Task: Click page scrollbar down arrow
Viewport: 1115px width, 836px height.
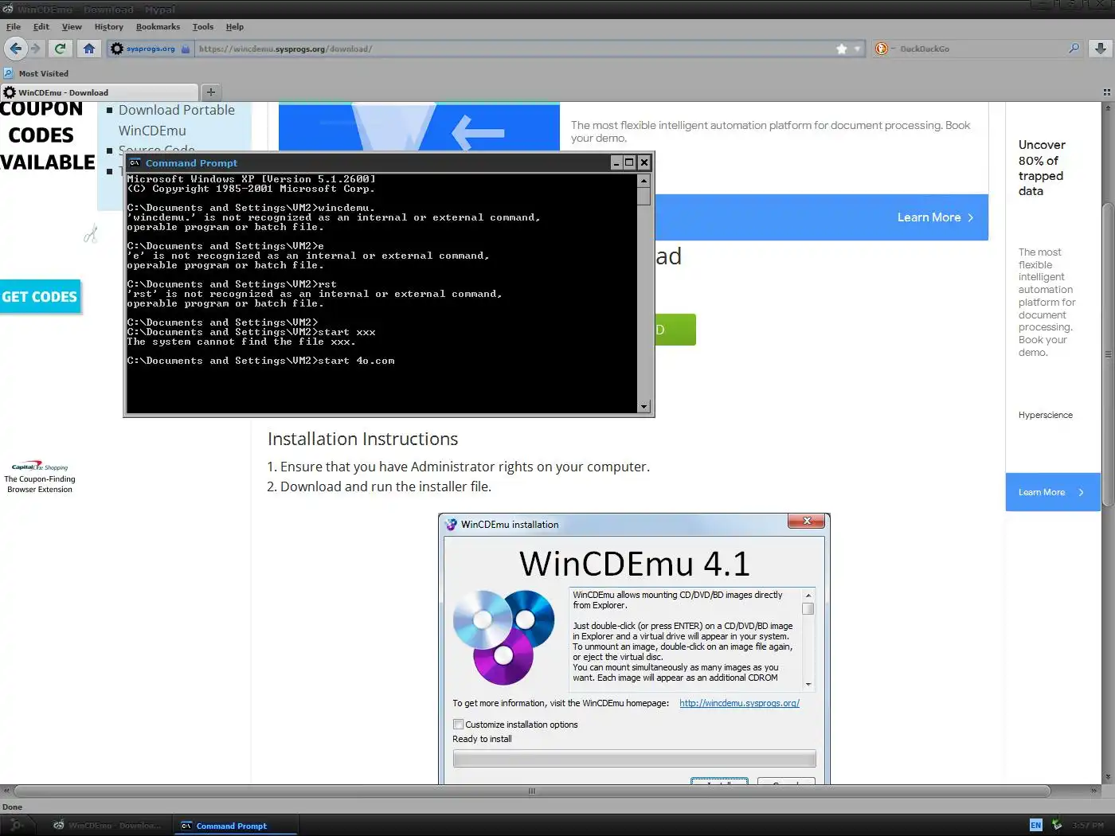Action: coord(1107,777)
